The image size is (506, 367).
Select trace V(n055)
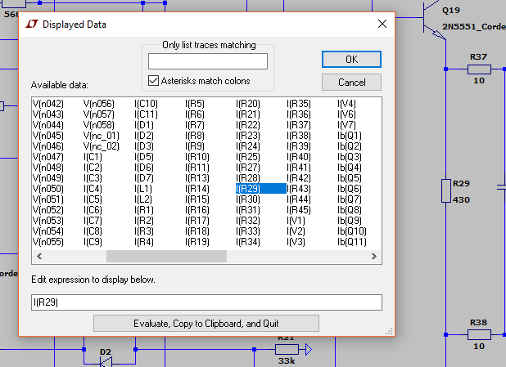(x=48, y=242)
